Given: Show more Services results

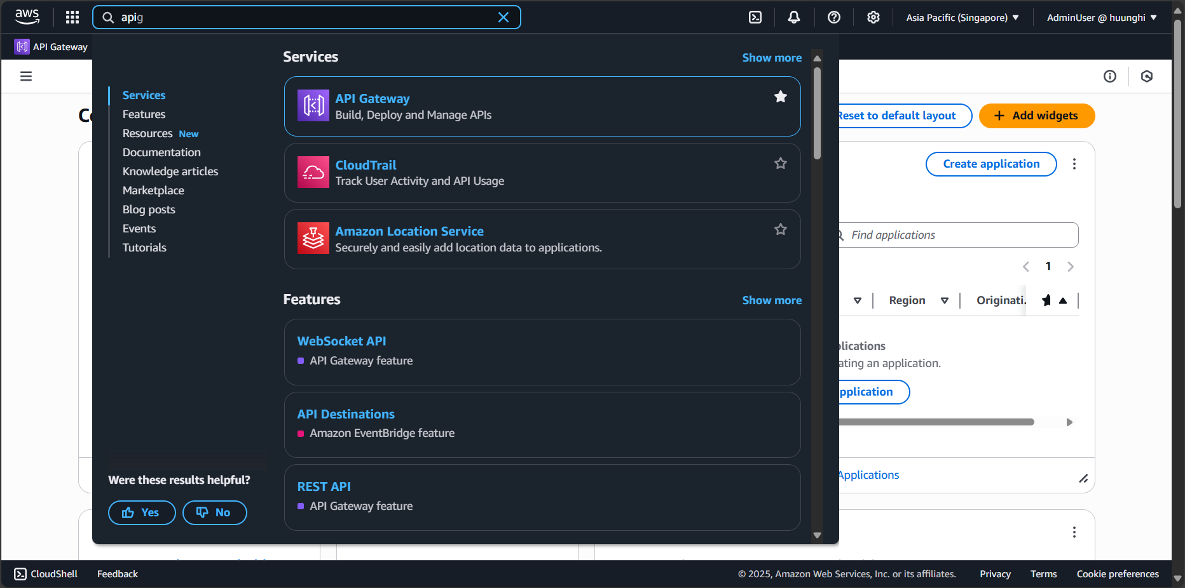Looking at the screenshot, I should click(x=772, y=58).
